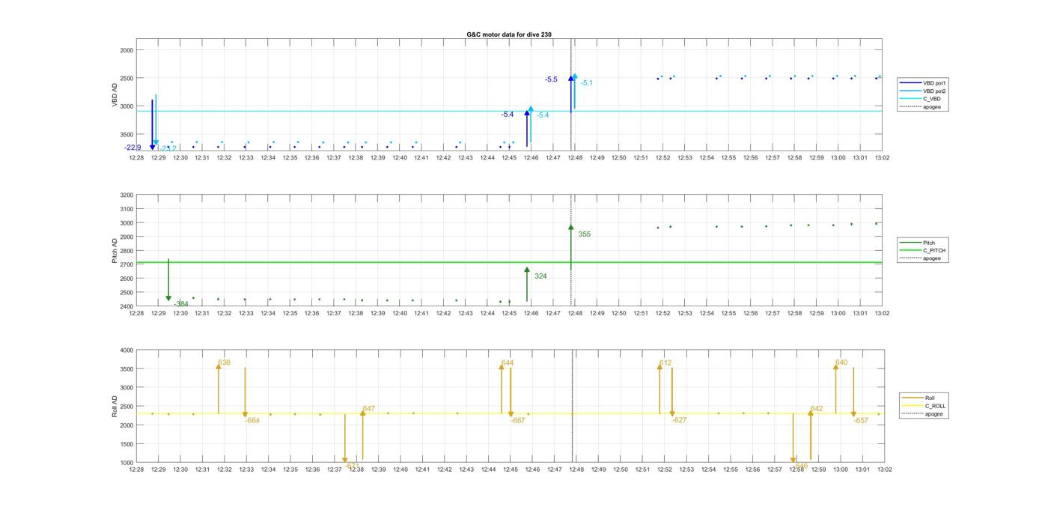
Task: Select "C_VBD" legend entry
Action: point(932,99)
